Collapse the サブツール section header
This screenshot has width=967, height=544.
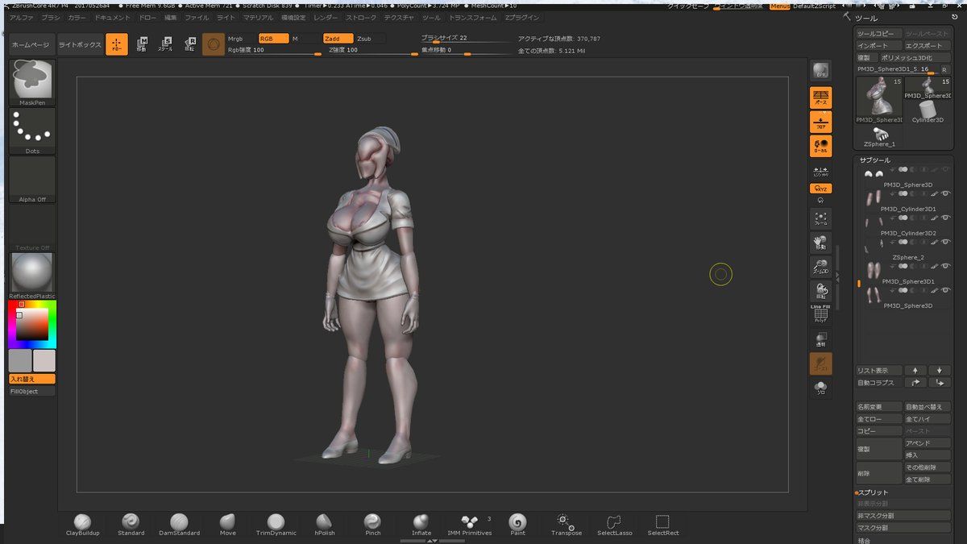pos(875,160)
